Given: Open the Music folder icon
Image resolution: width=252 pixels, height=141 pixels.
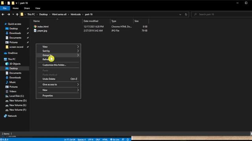Looking at the screenshot, I should click(x=7, y=82).
